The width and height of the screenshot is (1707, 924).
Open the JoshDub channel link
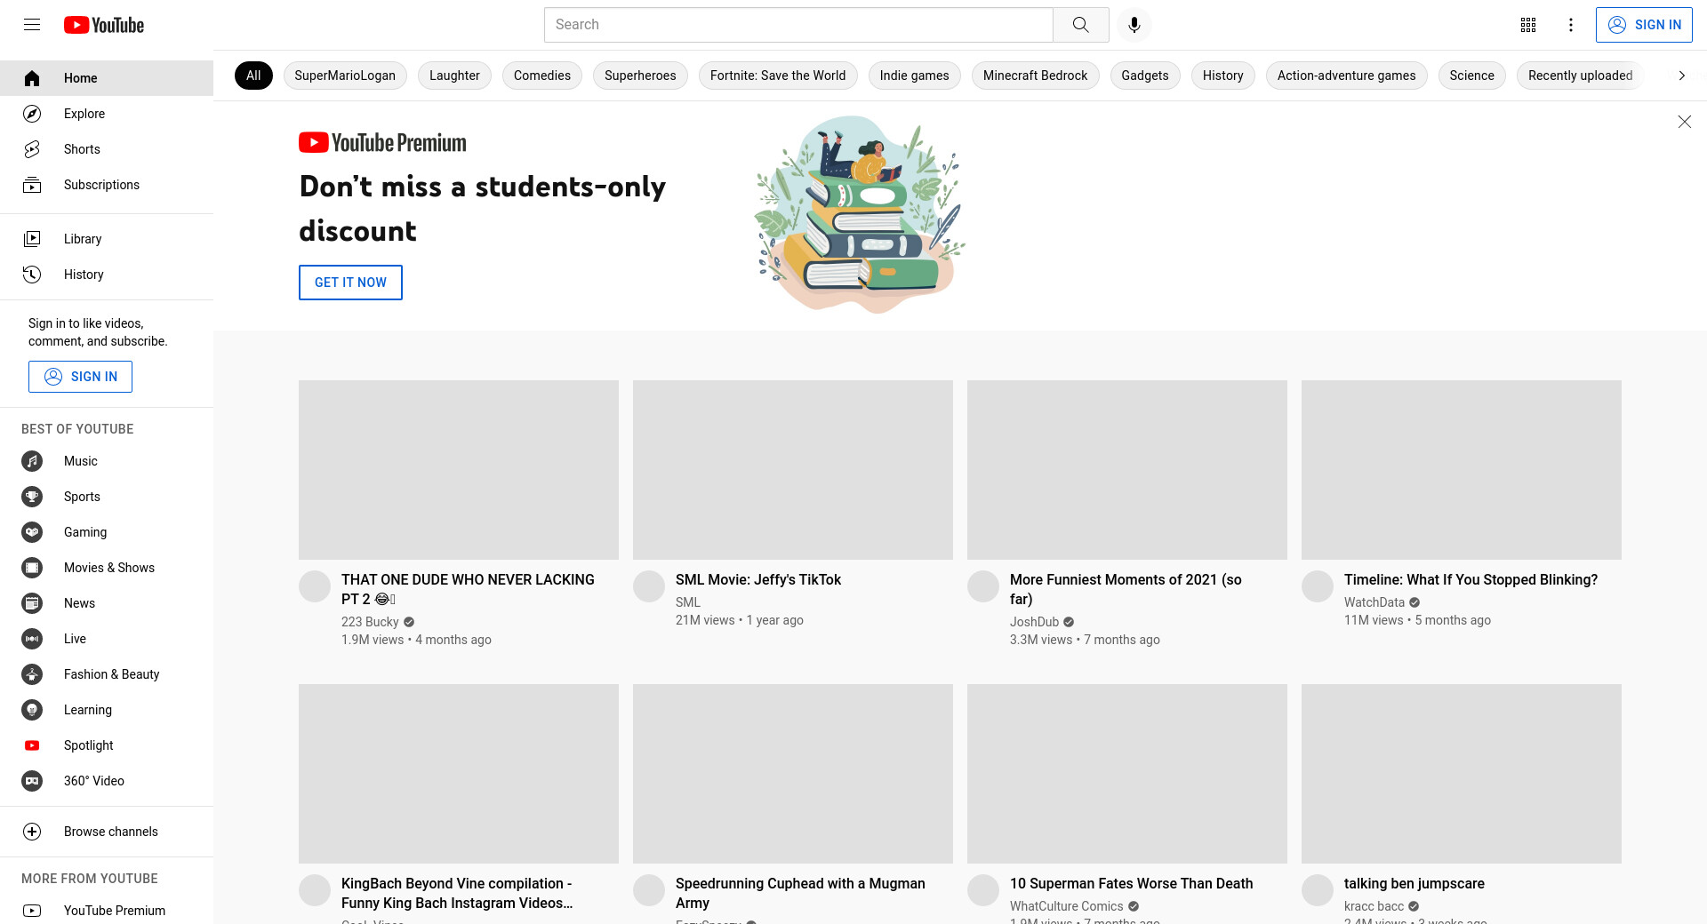pos(1034,622)
